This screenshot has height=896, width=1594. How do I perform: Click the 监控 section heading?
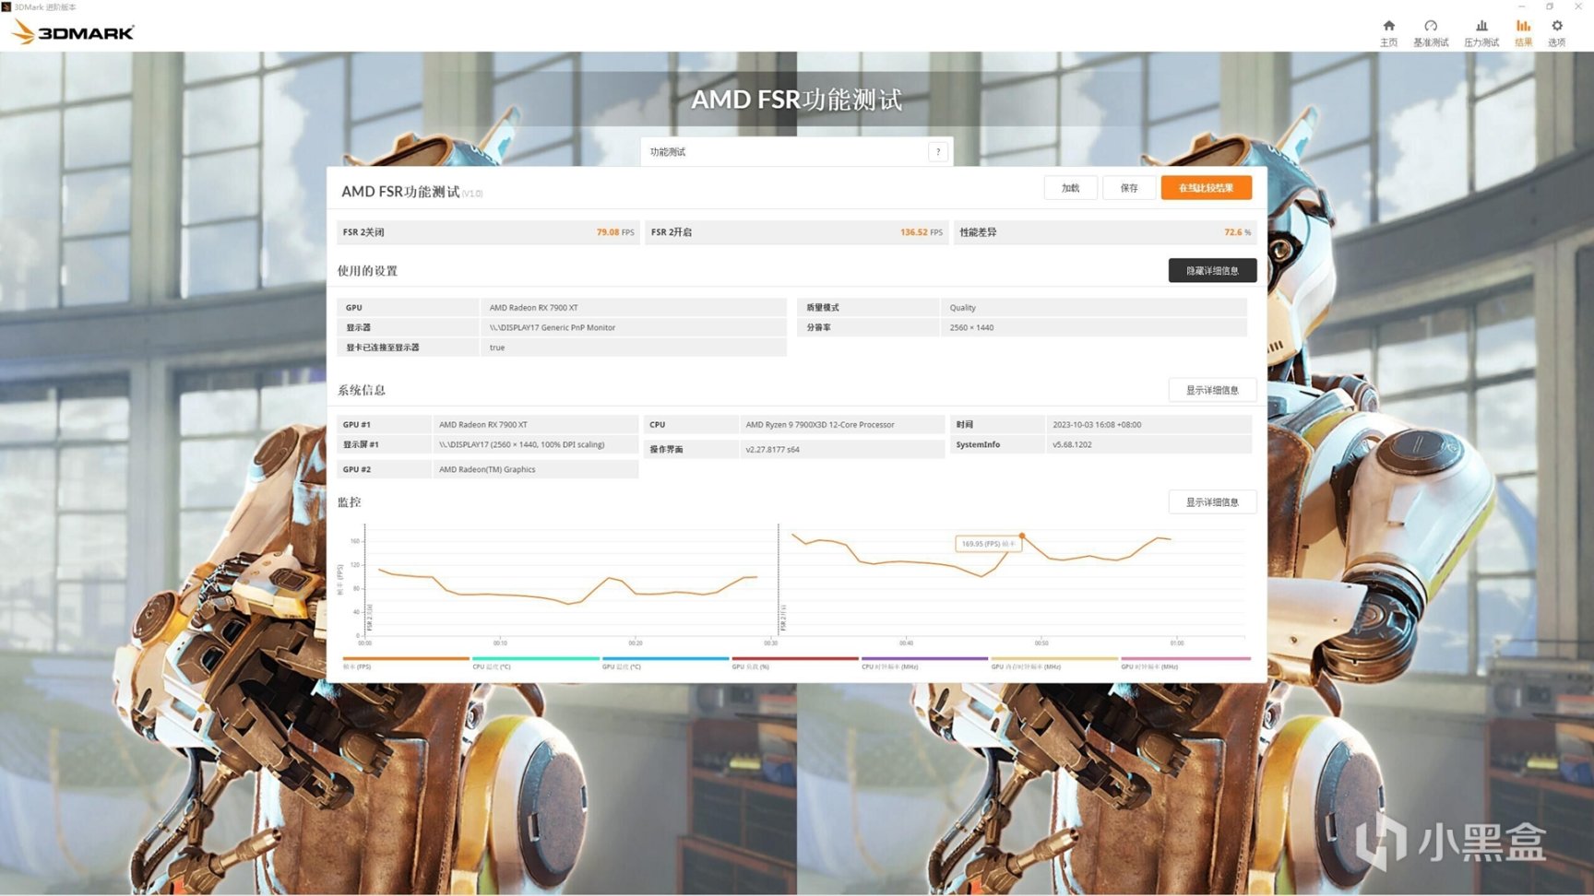(x=349, y=502)
